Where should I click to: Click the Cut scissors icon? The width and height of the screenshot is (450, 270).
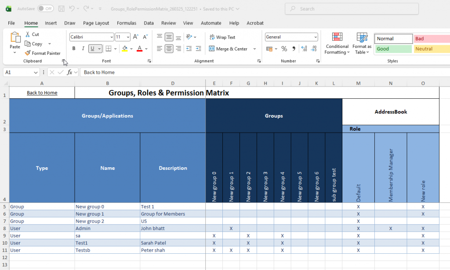click(x=28, y=34)
